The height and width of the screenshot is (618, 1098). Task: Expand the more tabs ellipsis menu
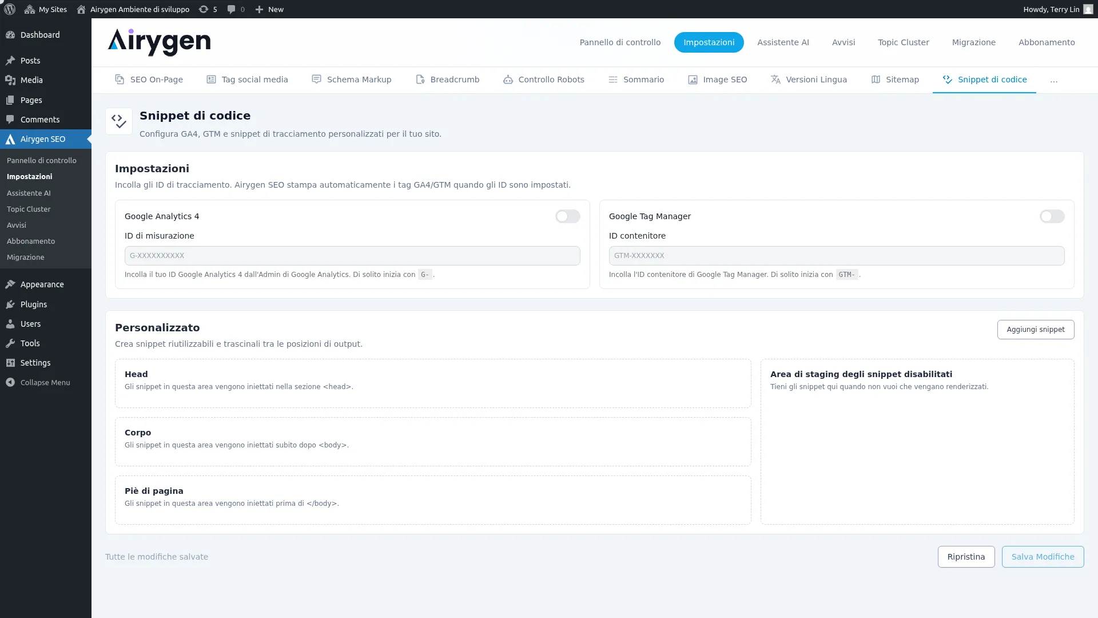[1053, 80]
